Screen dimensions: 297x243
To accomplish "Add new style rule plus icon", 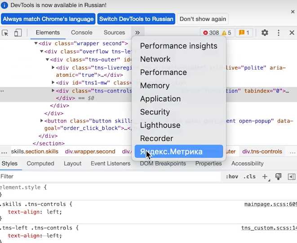I will click(265, 177).
